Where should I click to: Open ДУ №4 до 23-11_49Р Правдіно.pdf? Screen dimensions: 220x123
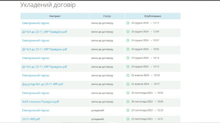point(45,32)
